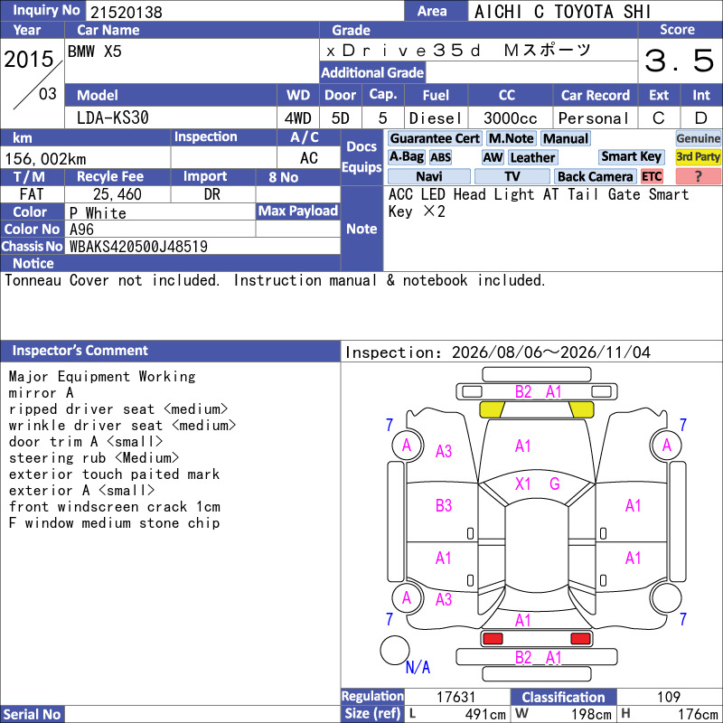723x723 pixels.
Task: Click the Navi equipment badge
Action: tap(428, 176)
